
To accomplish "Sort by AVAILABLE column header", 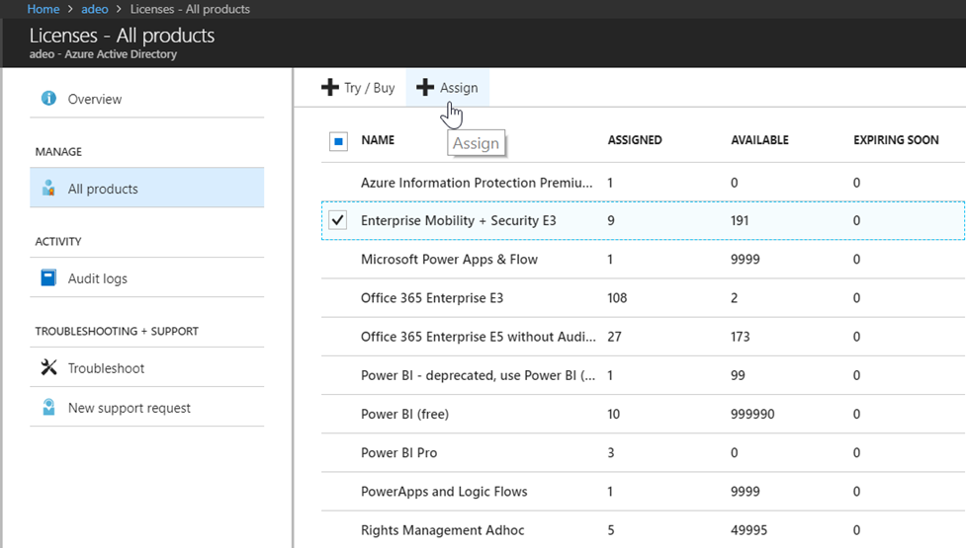I will (x=759, y=140).
